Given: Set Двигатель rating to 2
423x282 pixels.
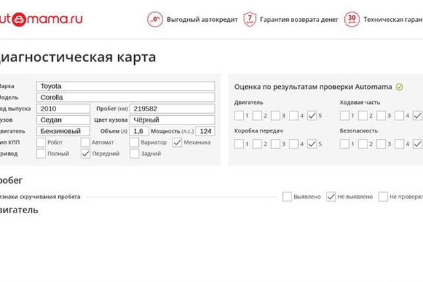Looking at the screenshot, I should [257, 116].
